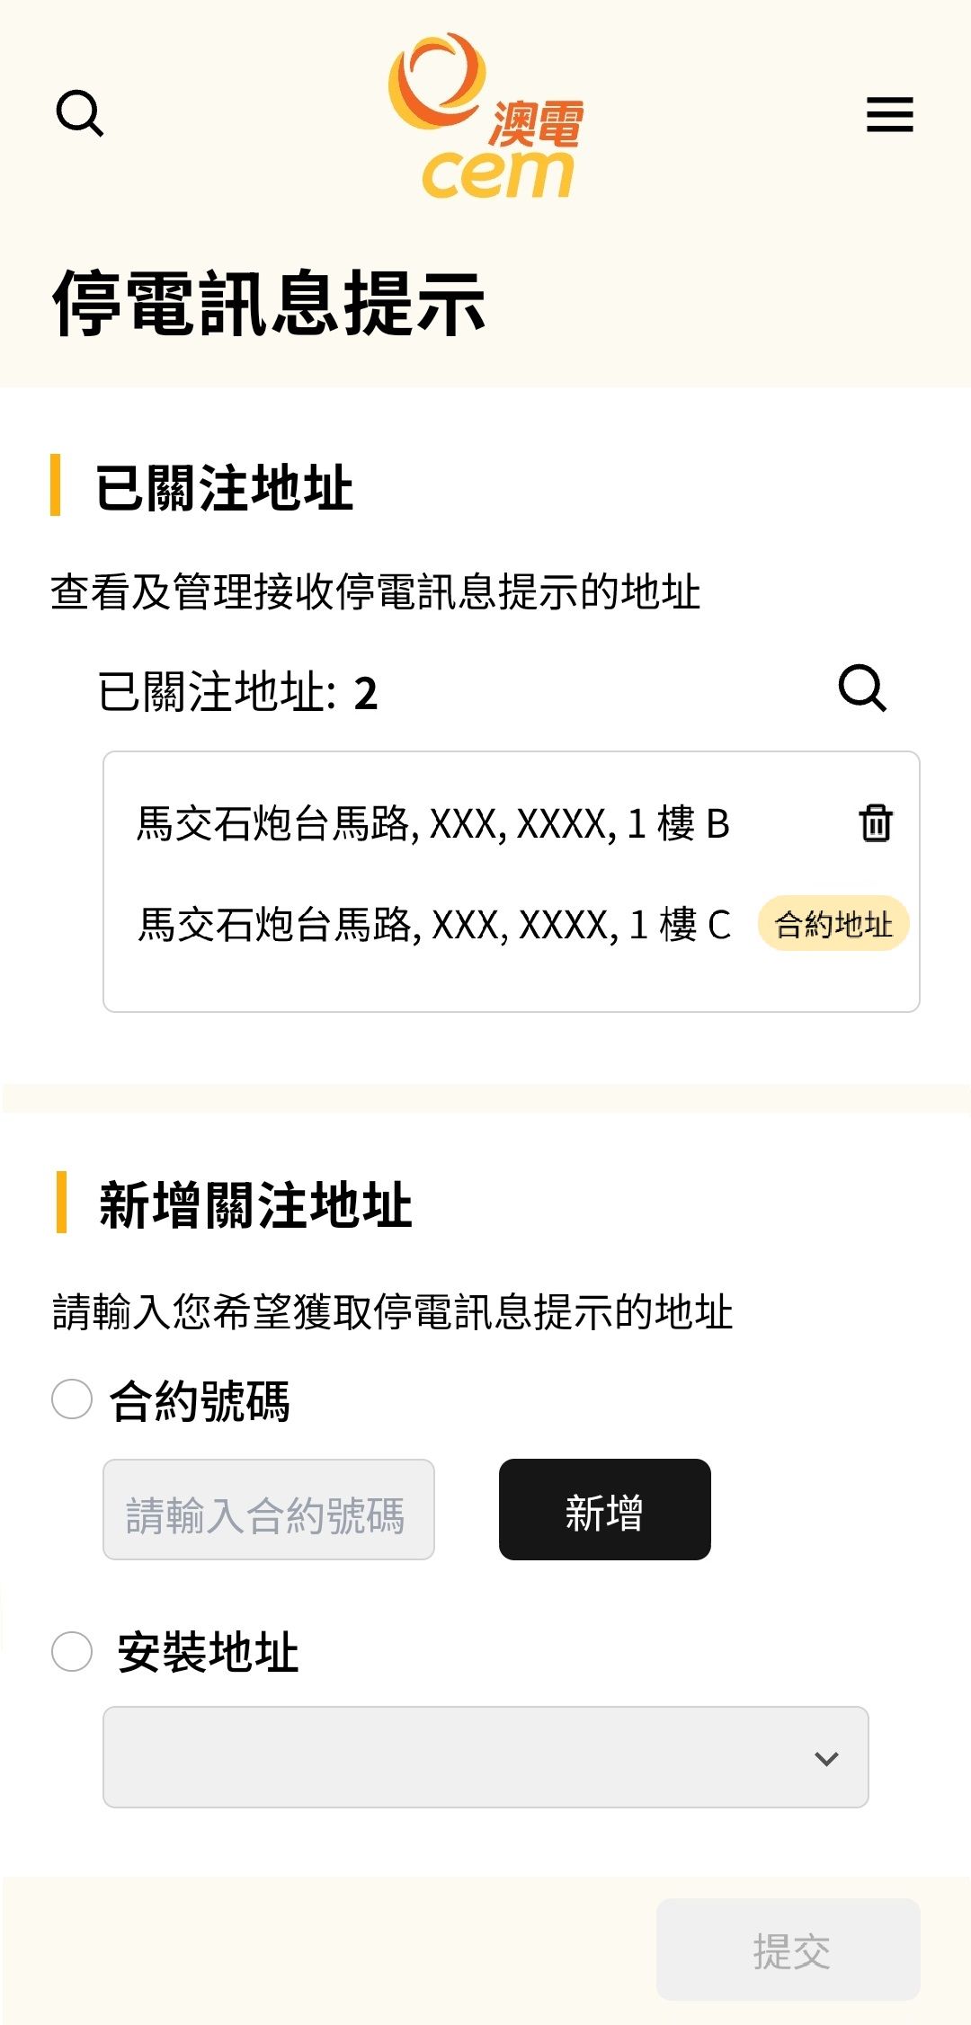Select the 安裝地址 radio option
The image size is (971, 2025).
pyautogui.click(x=72, y=1651)
